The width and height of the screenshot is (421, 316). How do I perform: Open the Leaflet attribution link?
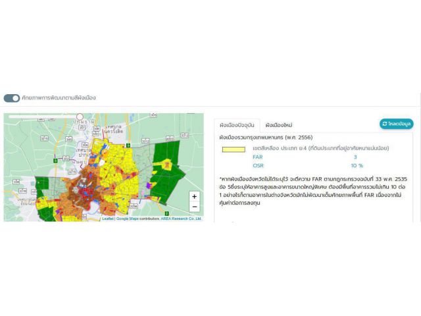coord(107,219)
